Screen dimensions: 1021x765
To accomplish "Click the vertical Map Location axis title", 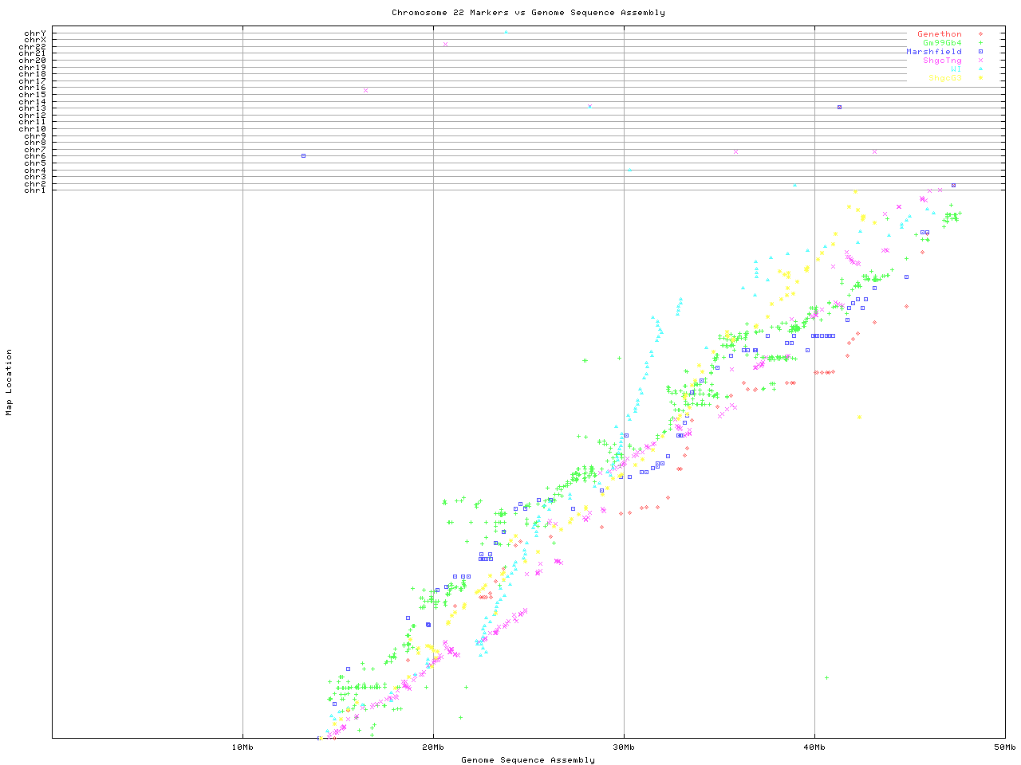I will (10, 382).
